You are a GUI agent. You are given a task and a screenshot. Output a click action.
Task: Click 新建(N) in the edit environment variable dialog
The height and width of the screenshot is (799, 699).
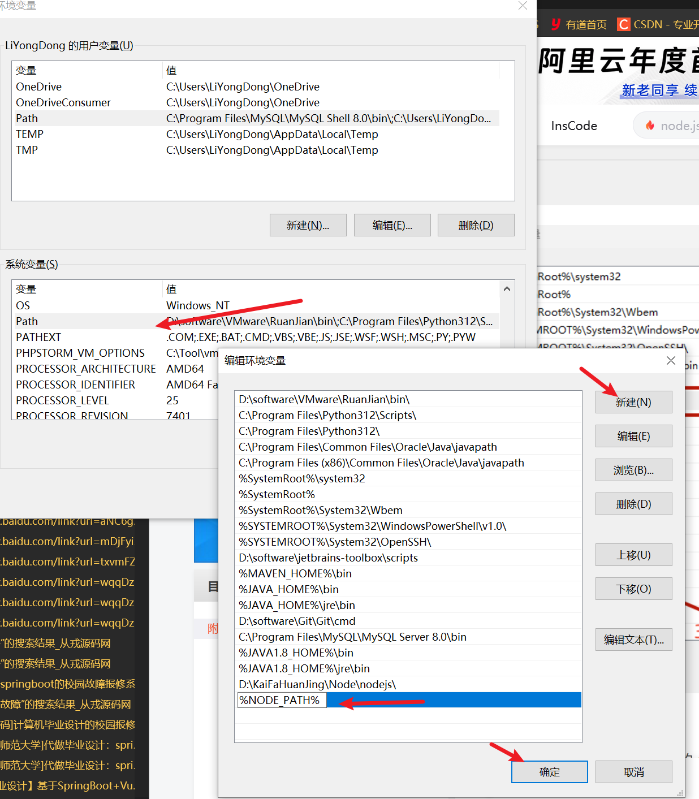[x=633, y=402]
